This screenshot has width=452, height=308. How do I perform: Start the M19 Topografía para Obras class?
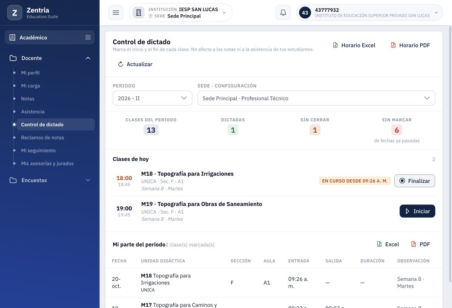coord(417,211)
